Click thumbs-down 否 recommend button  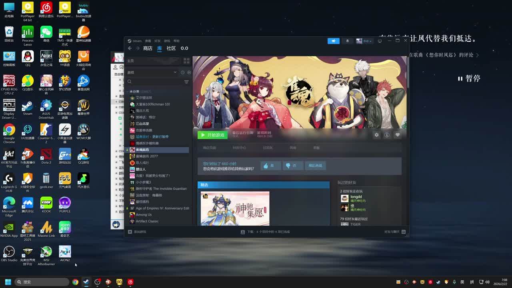click(x=292, y=166)
